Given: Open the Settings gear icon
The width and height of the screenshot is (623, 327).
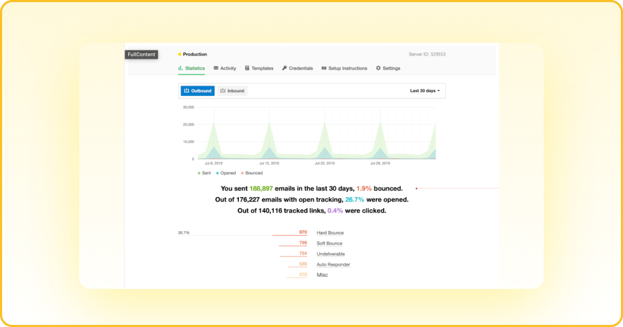Looking at the screenshot, I should point(378,68).
